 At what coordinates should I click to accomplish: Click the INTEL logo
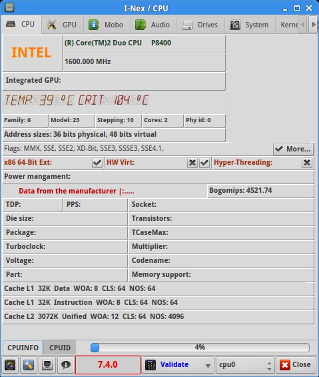pos(31,53)
